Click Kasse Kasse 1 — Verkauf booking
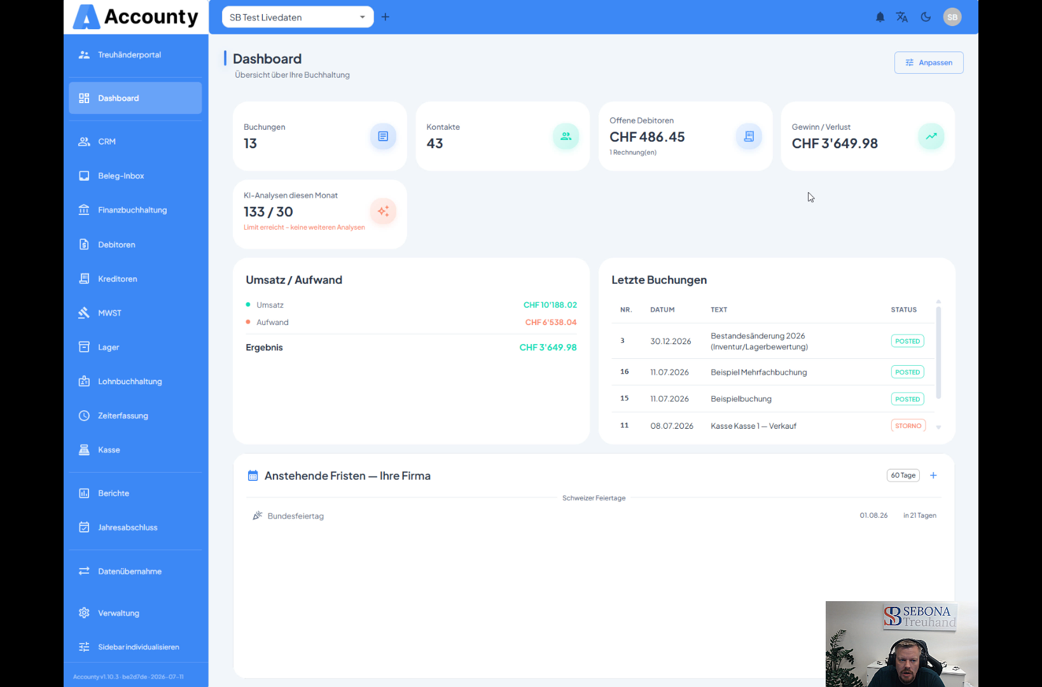Viewport: 1042px width, 687px height. 772,426
